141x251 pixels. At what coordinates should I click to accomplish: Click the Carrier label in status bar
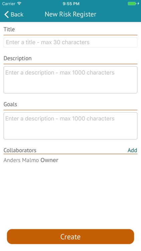coord(8,4)
